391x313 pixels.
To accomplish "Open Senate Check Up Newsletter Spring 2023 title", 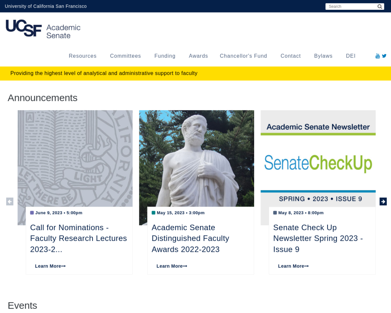I will 318,238.
